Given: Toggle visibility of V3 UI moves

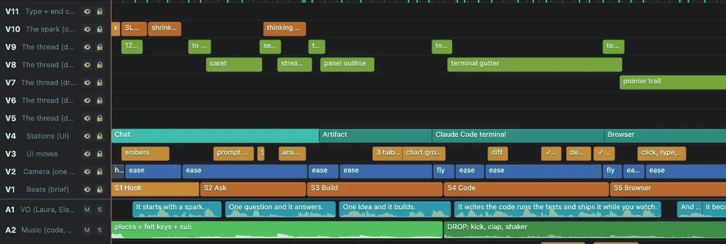Looking at the screenshot, I should (x=87, y=154).
